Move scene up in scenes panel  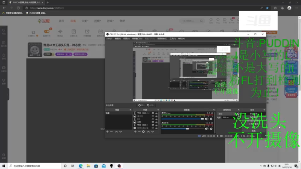[x=116, y=132]
